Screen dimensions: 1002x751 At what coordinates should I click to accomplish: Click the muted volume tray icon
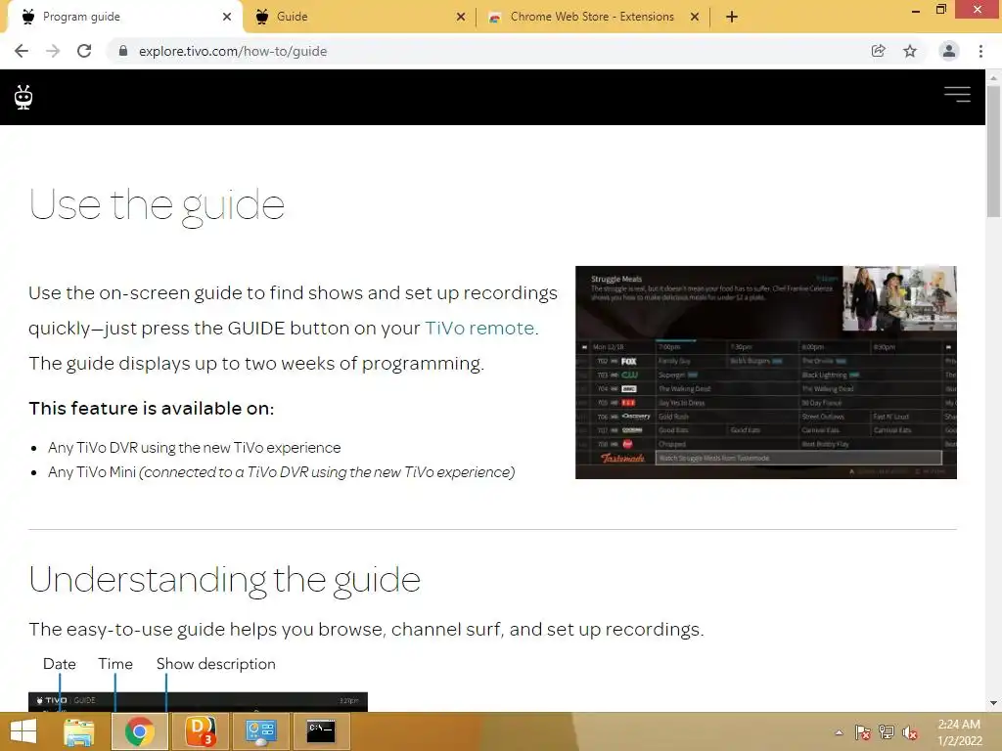point(909,732)
